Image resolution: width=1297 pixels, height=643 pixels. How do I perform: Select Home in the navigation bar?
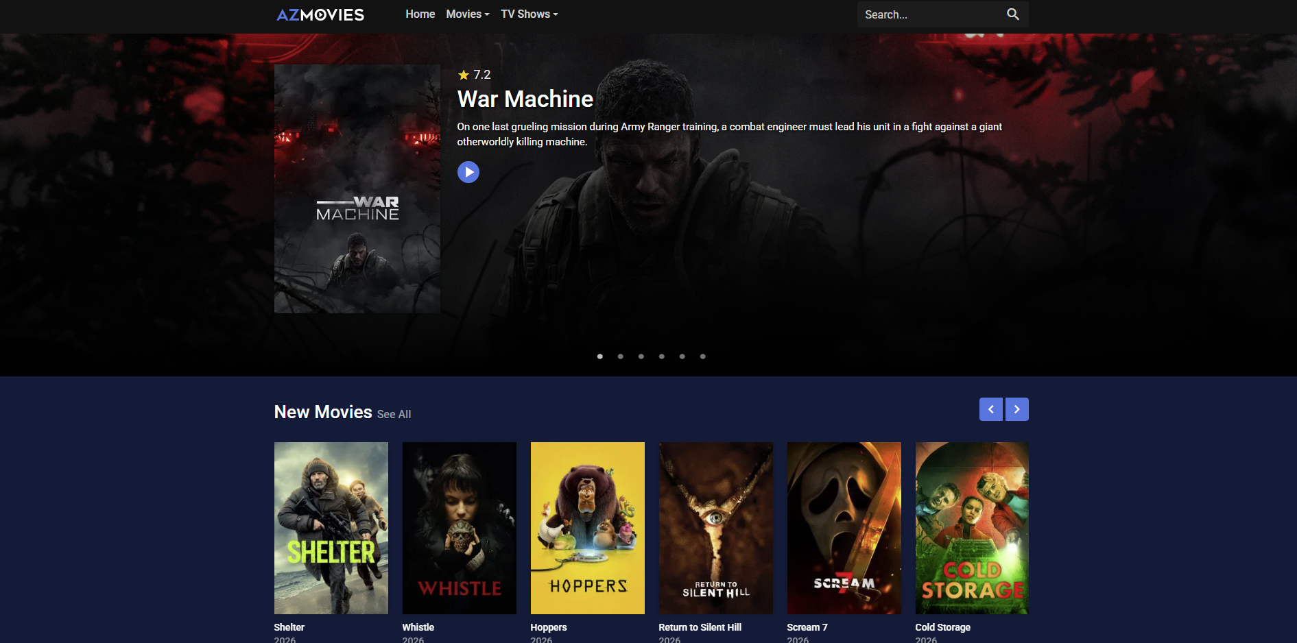point(420,14)
